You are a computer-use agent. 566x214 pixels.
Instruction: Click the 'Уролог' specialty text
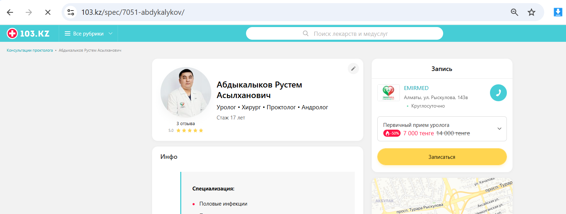pos(226,107)
